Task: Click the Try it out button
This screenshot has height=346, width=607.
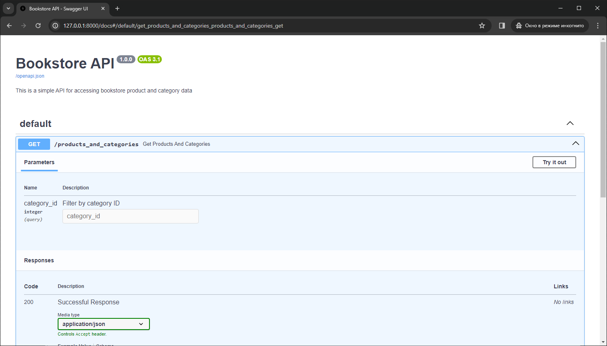Action: 554,162
